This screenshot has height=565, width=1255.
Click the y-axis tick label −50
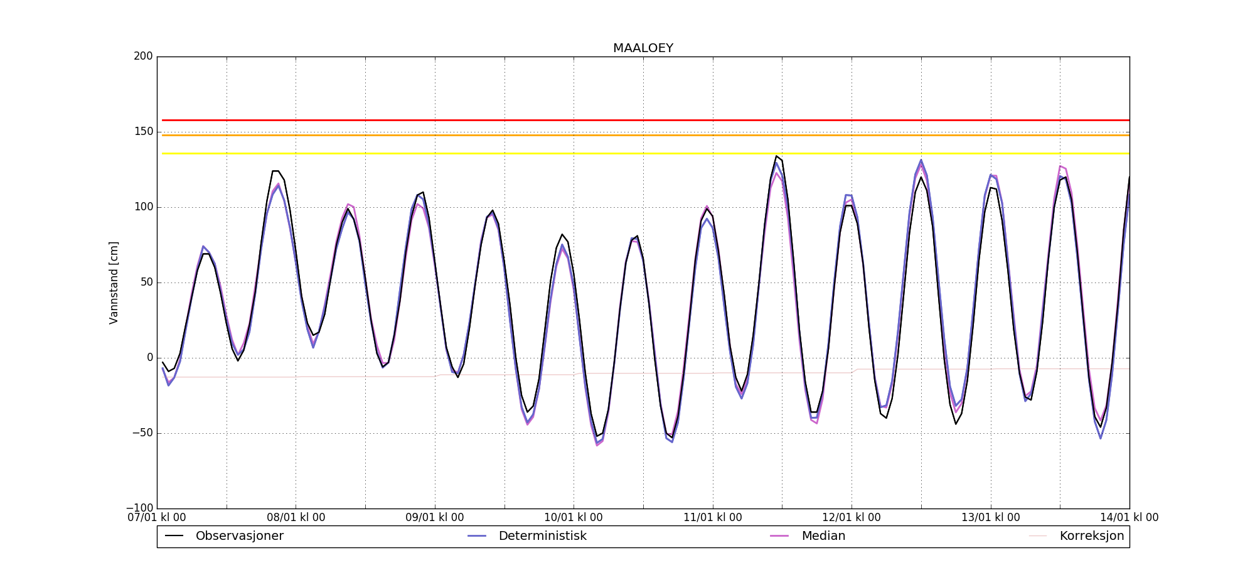(142, 433)
